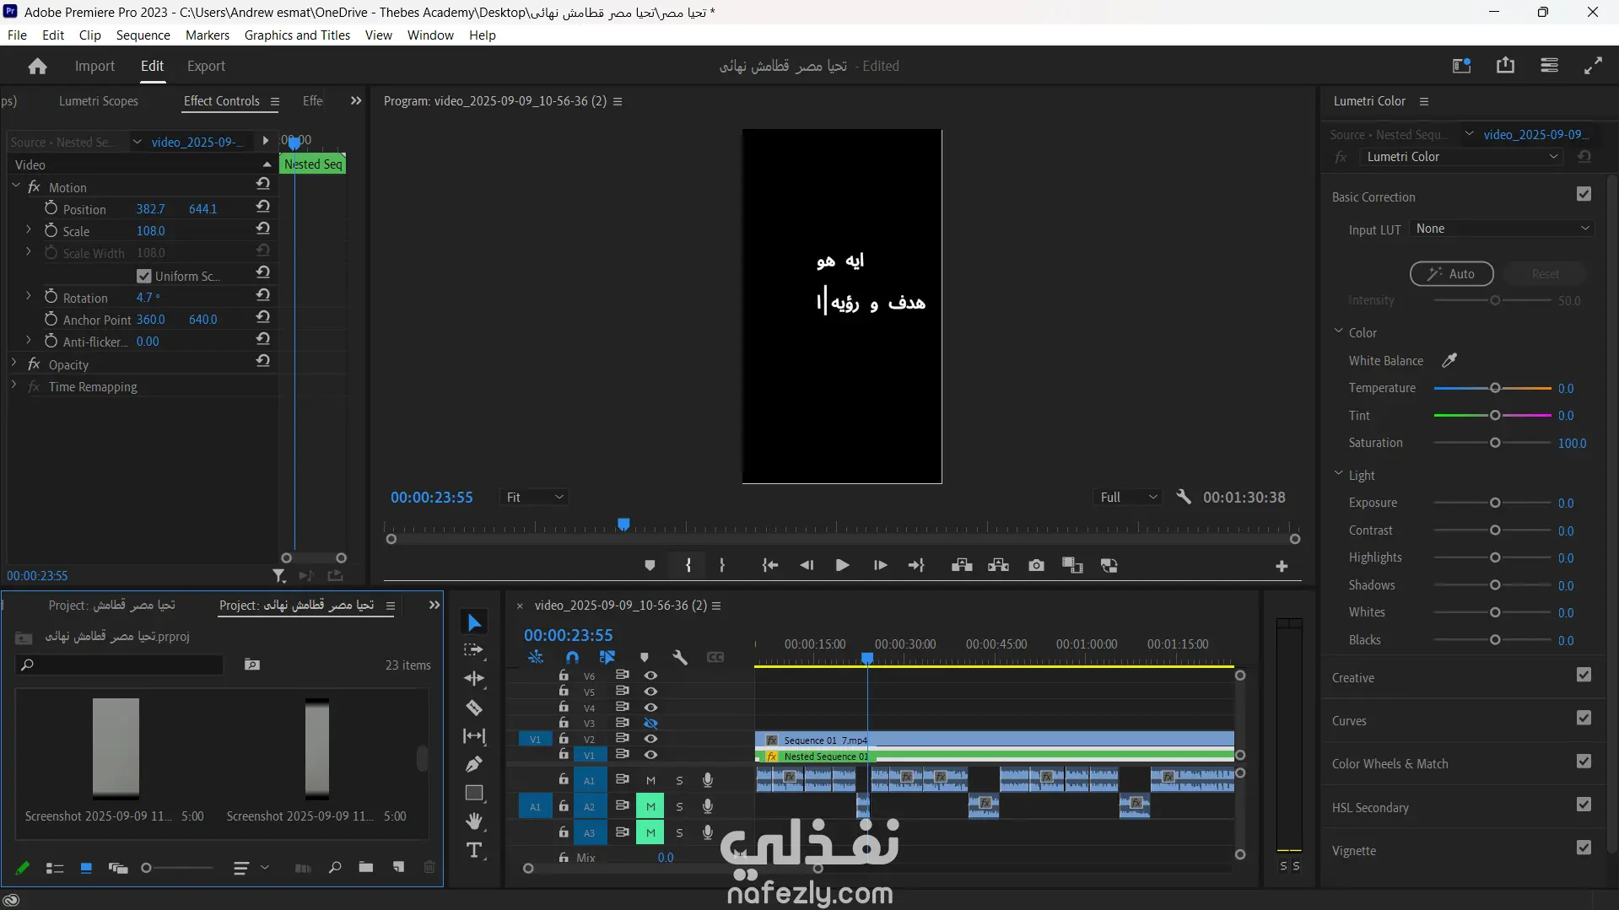The height and width of the screenshot is (910, 1619).
Task: Click the Project panel search field
Action: 120,665
